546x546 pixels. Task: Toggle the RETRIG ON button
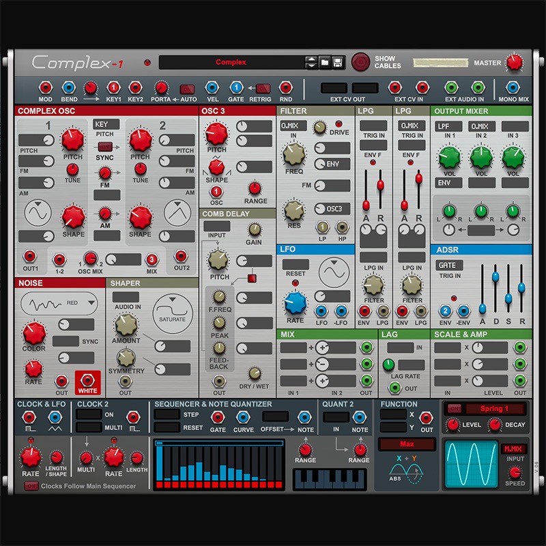tap(263, 89)
